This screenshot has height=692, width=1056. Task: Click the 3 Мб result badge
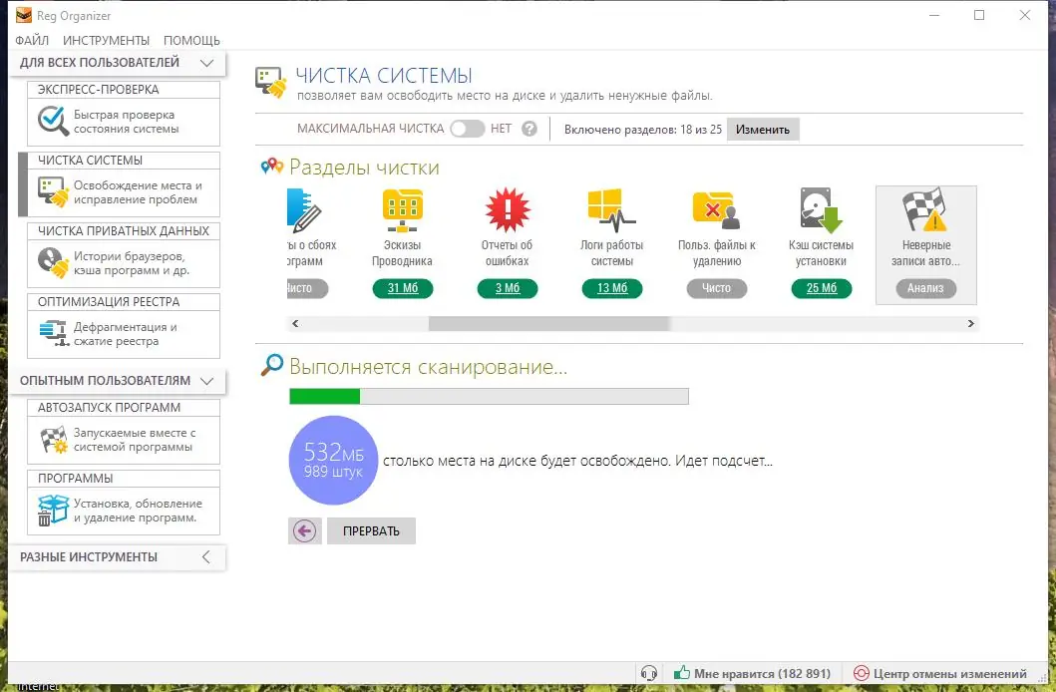[508, 288]
